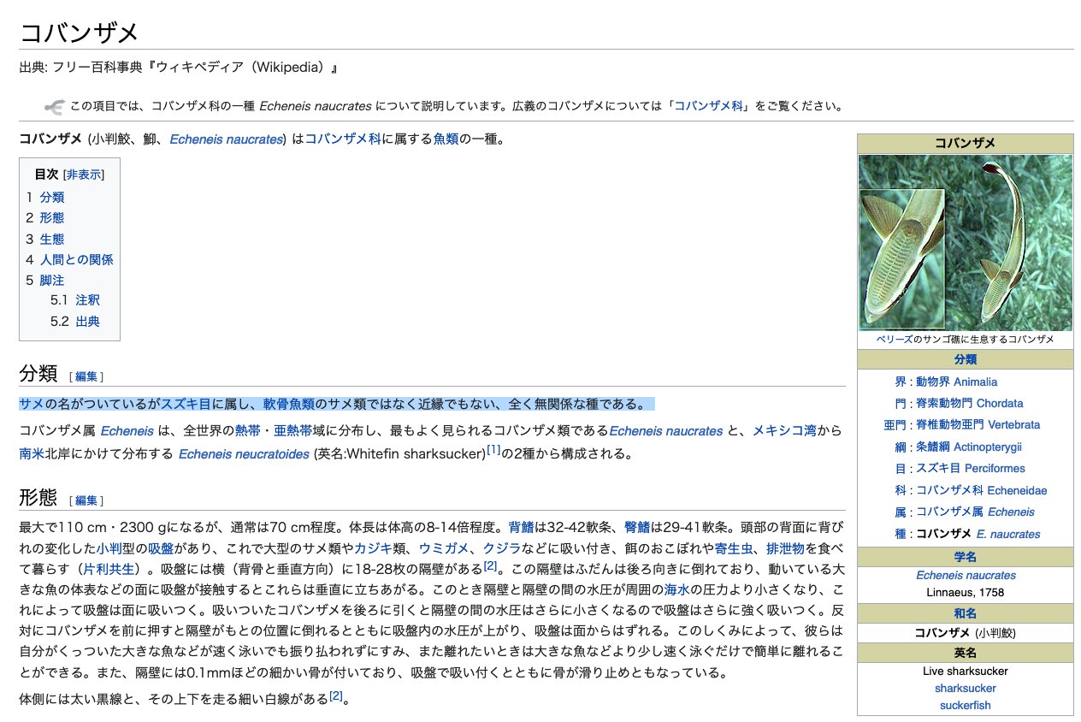The height and width of the screenshot is (722, 1081).
Task: Click footnote [2] after 細い白線がある
Action: (336, 695)
